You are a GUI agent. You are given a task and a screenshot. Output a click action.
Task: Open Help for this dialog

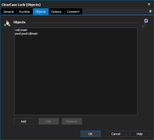tap(140, 134)
